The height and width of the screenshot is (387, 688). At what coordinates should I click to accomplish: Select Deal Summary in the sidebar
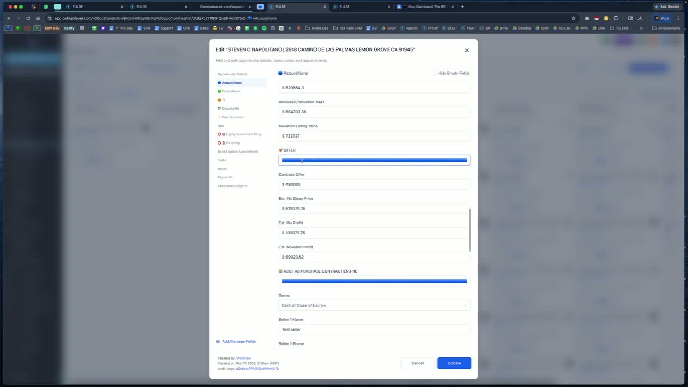point(231,117)
